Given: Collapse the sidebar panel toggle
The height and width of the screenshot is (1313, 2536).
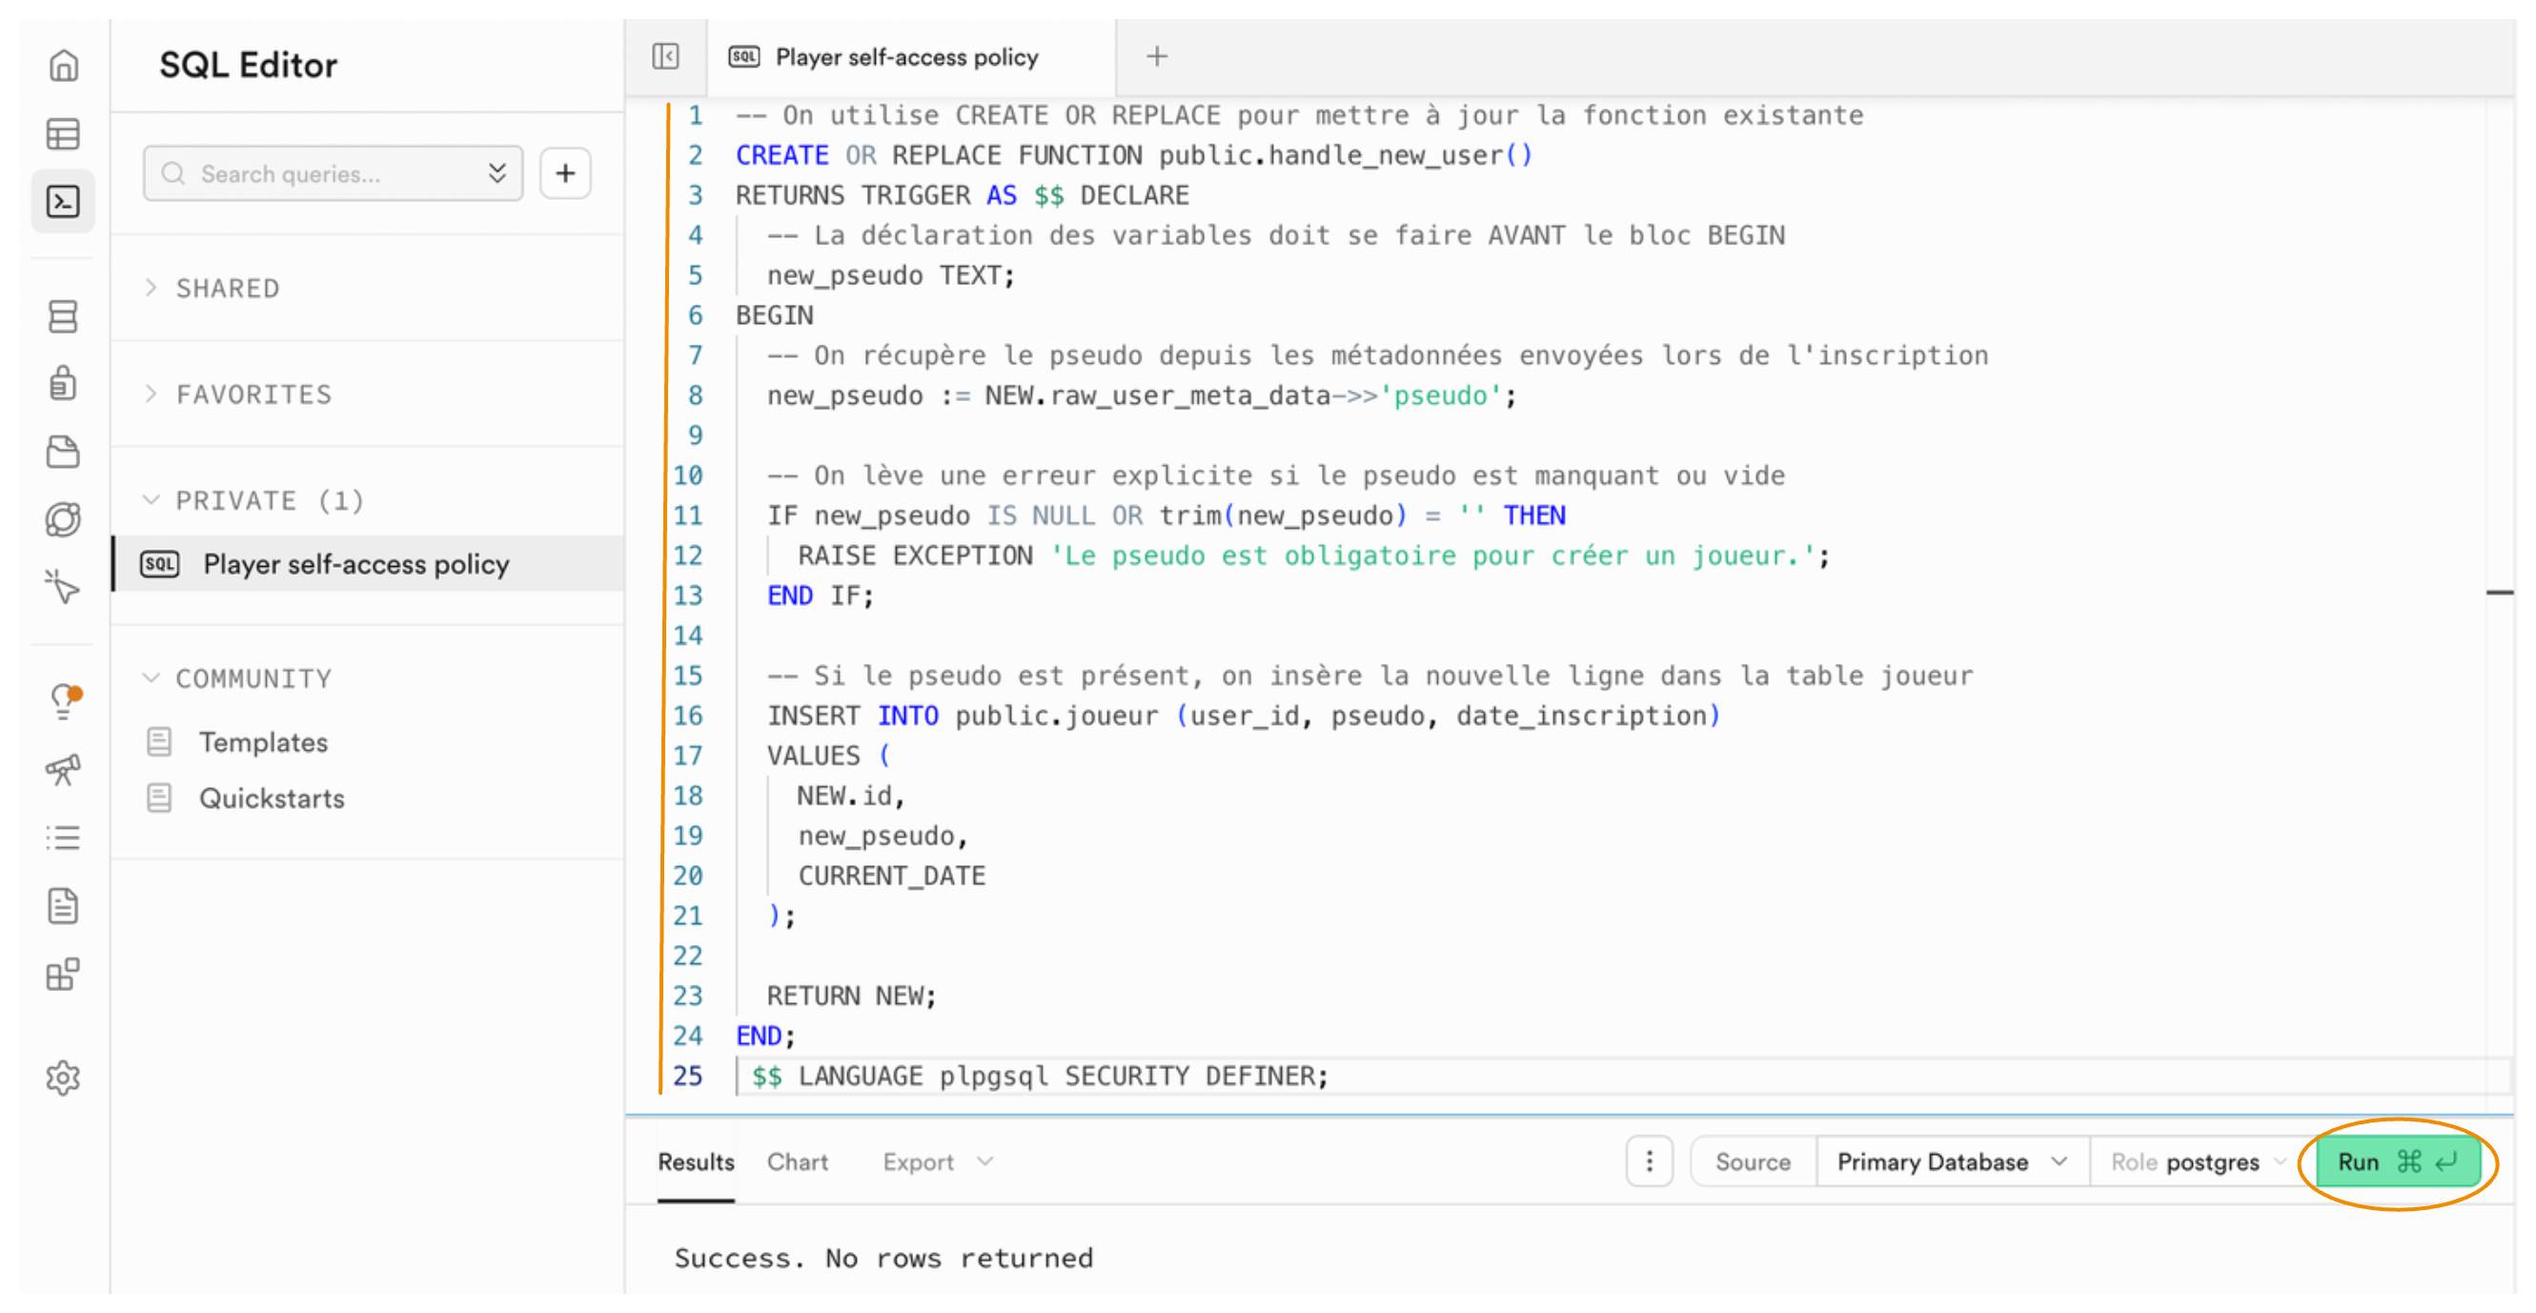Looking at the screenshot, I should point(665,57).
